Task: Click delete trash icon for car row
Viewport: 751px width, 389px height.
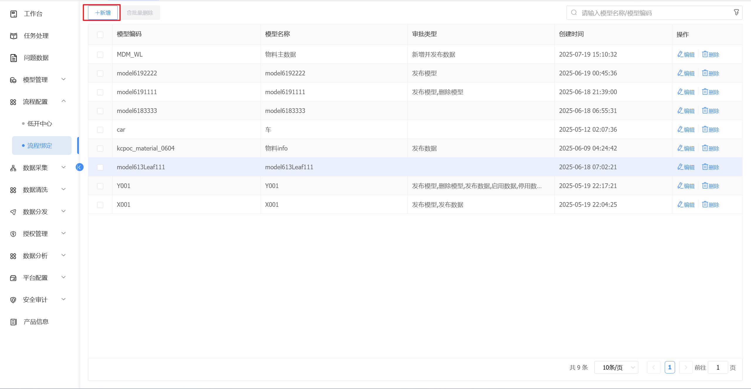Action: point(705,129)
